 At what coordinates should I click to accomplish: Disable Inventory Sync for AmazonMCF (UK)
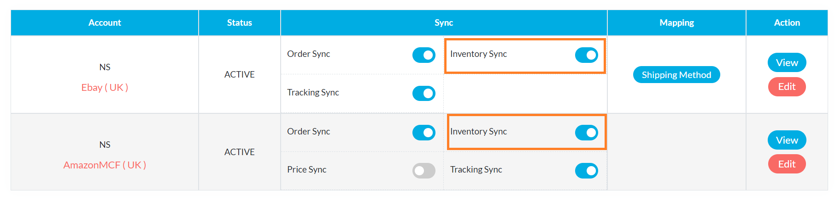pos(586,133)
